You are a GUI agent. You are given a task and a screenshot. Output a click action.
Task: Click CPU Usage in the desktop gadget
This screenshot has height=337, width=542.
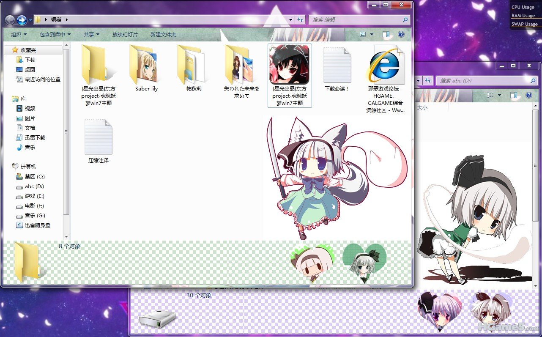coord(523,7)
